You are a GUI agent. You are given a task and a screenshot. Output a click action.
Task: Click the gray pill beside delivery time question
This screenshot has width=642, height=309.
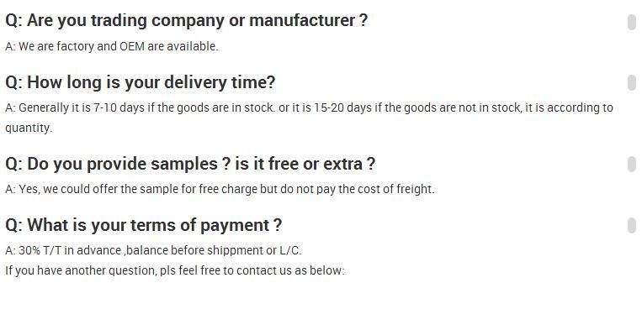point(632,83)
